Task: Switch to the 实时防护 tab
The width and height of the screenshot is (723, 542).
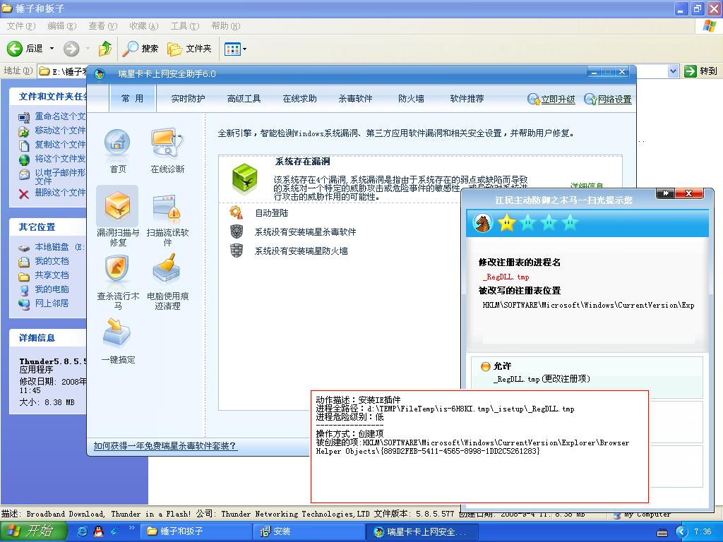Action: 188,98
